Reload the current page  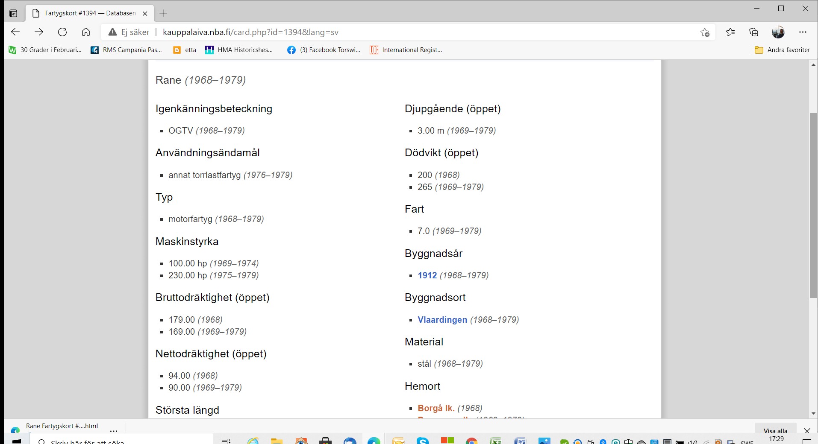(x=62, y=32)
